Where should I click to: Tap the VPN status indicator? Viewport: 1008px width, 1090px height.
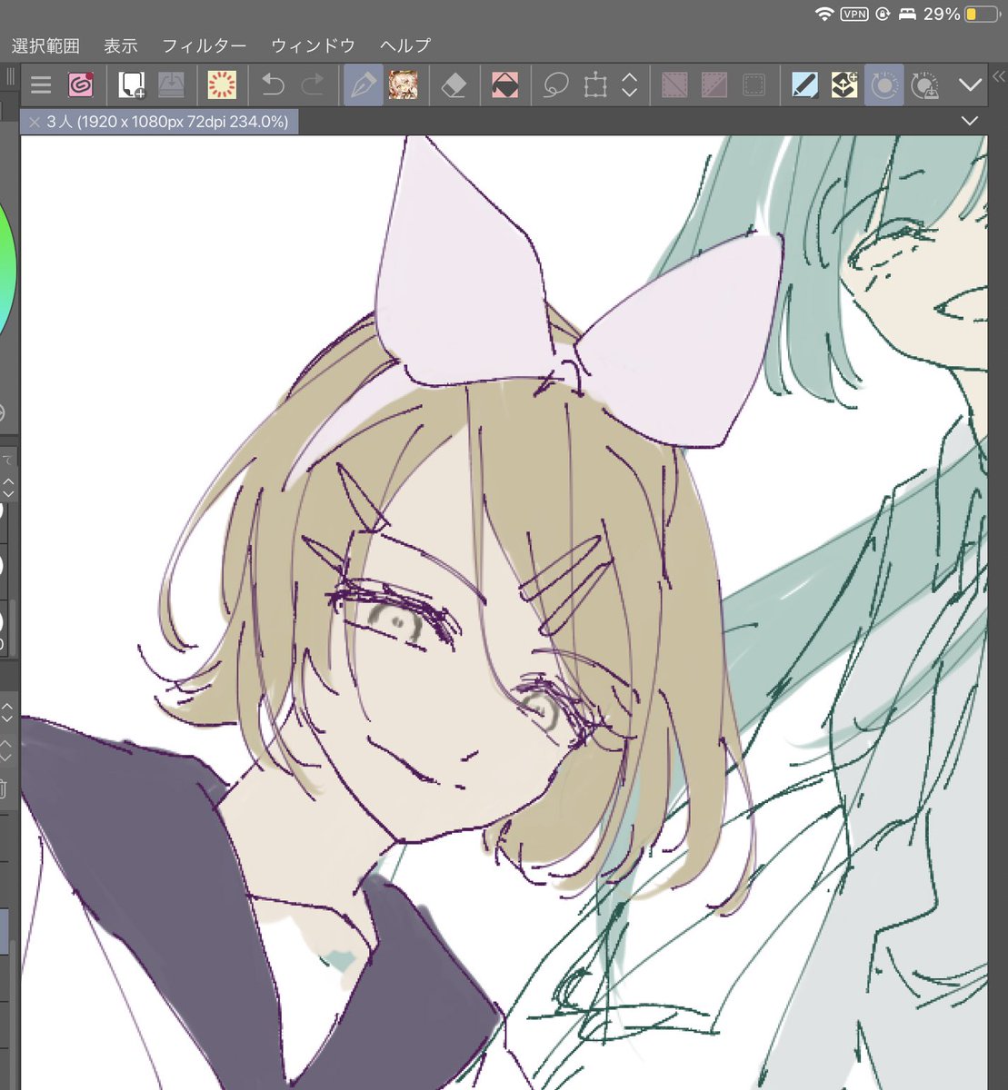[x=854, y=15]
